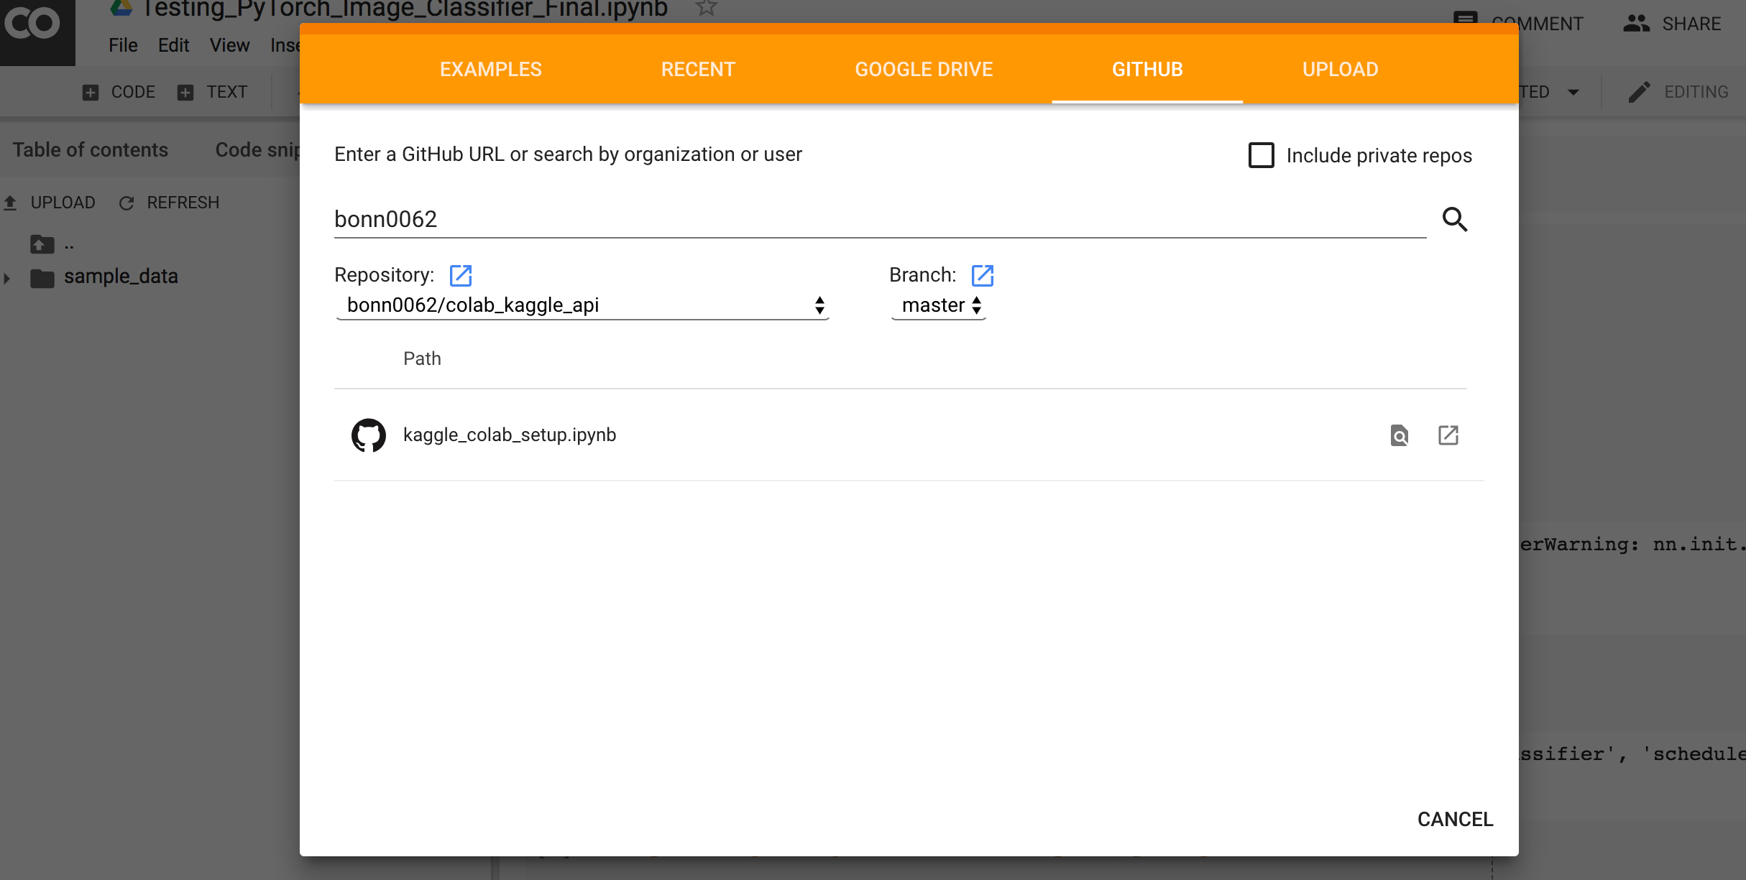This screenshot has width=1746, height=880.
Task: Preview kaggle_colab_setup.ipynb with file search icon
Action: click(1400, 435)
